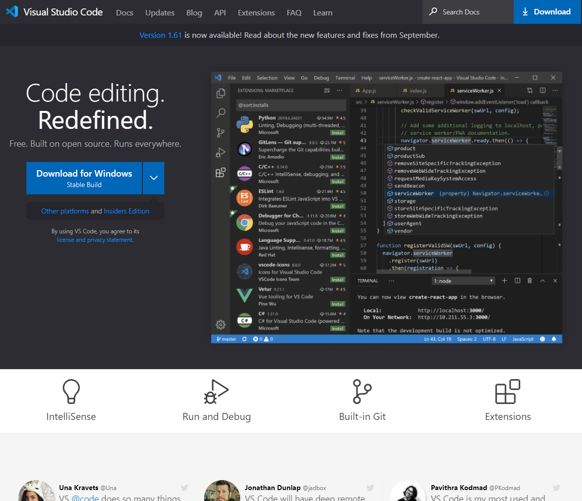Click the Debugger for Chrome logo
This screenshot has height=501, width=582.
(x=244, y=222)
